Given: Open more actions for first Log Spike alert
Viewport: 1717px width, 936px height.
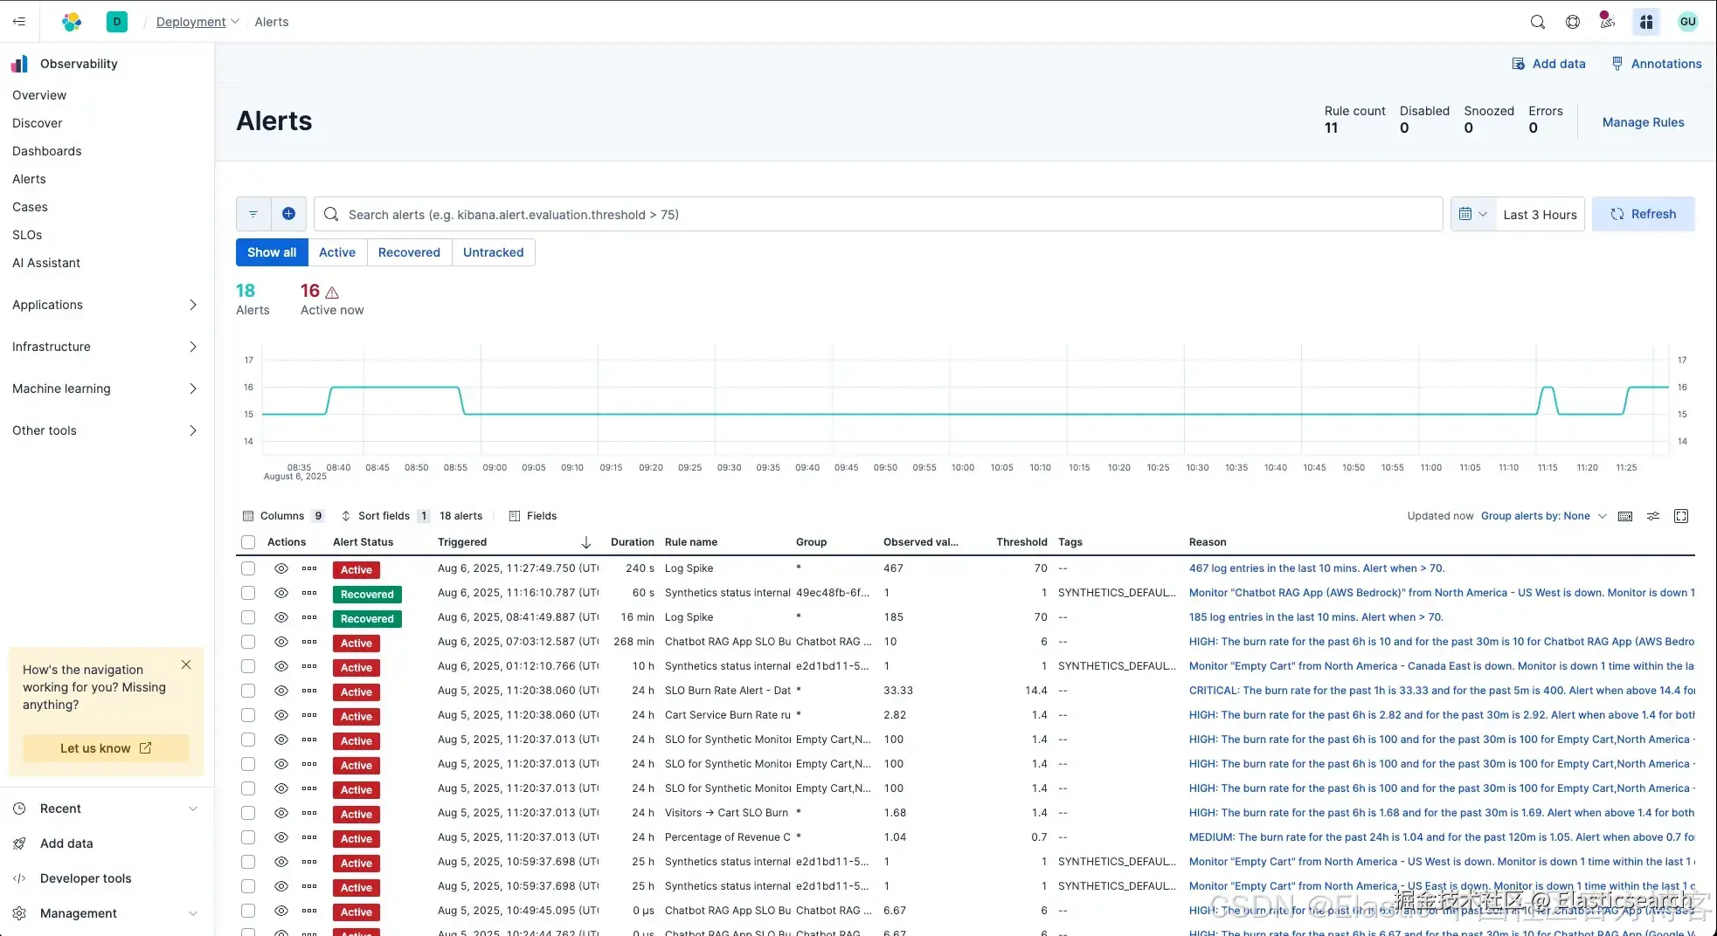Looking at the screenshot, I should click(x=309, y=568).
